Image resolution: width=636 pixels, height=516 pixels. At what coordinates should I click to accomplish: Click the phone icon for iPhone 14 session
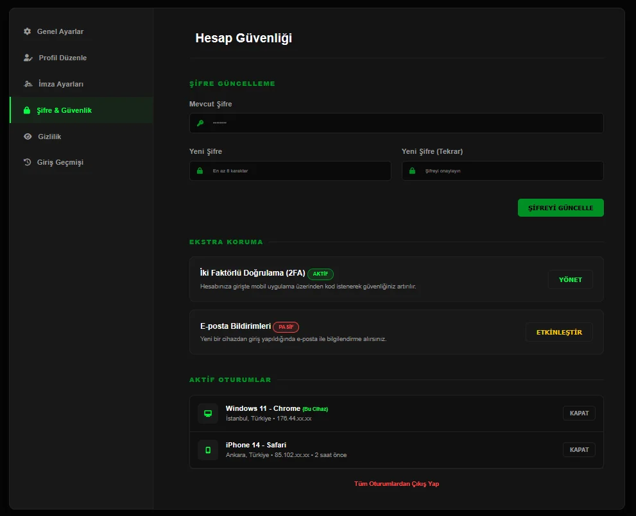pyautogui.click(x=208, y=450)
